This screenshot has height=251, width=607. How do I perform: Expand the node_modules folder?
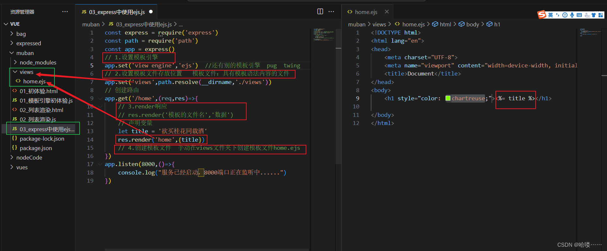pyautogui.click(x=15, y=62)
